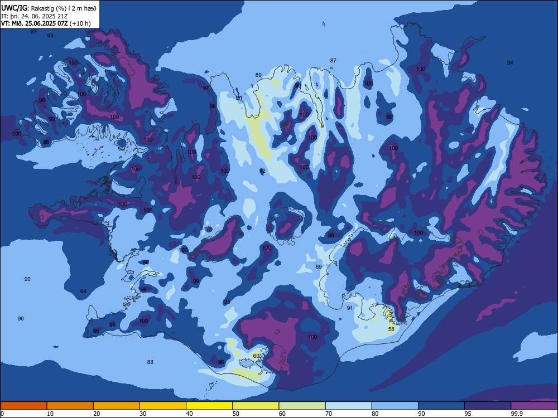Screen dimensions: 558x418
Task: Click the humidity value 58 on the map
Action: (391, 329)
